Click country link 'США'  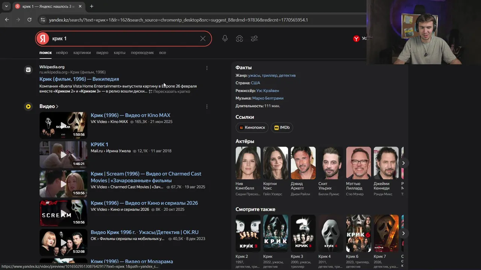tap(255, 83)
